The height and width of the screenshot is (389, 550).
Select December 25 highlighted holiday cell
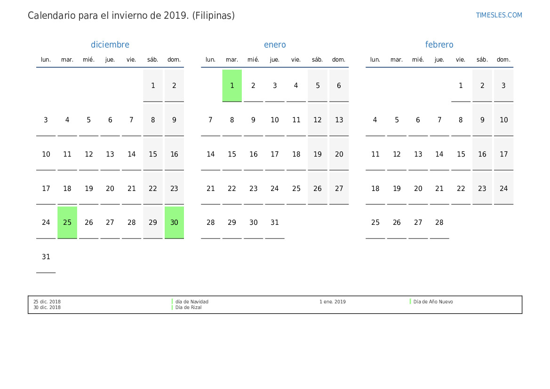click(x=67, y=222)
